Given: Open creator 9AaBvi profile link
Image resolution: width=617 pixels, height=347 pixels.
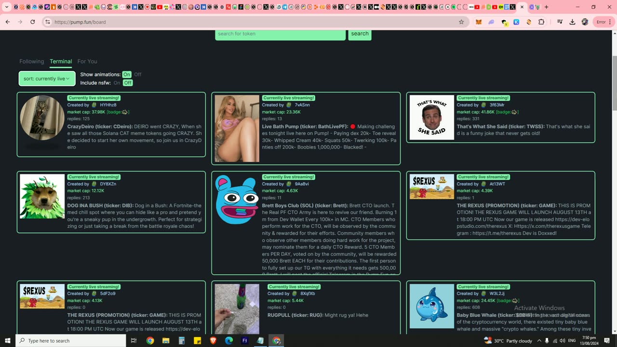Looking at the screenshot, I should click(x=302, y=184).
